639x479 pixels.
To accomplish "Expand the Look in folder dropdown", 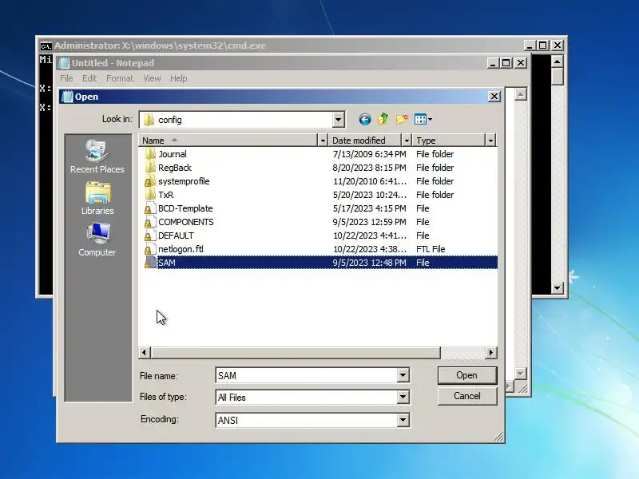I will tap(338, 120).
